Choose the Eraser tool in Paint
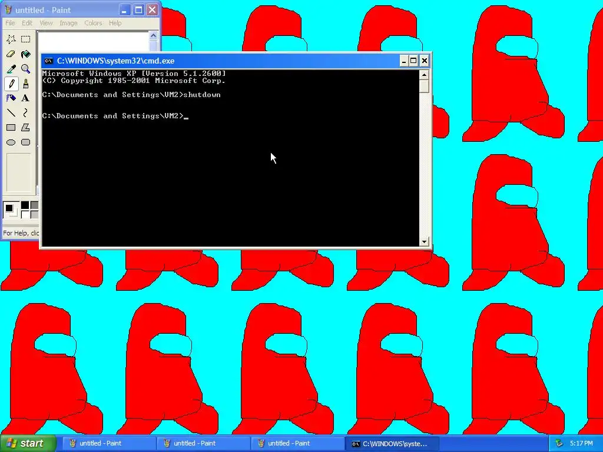 pyautogui.click(x=11, y=54)
